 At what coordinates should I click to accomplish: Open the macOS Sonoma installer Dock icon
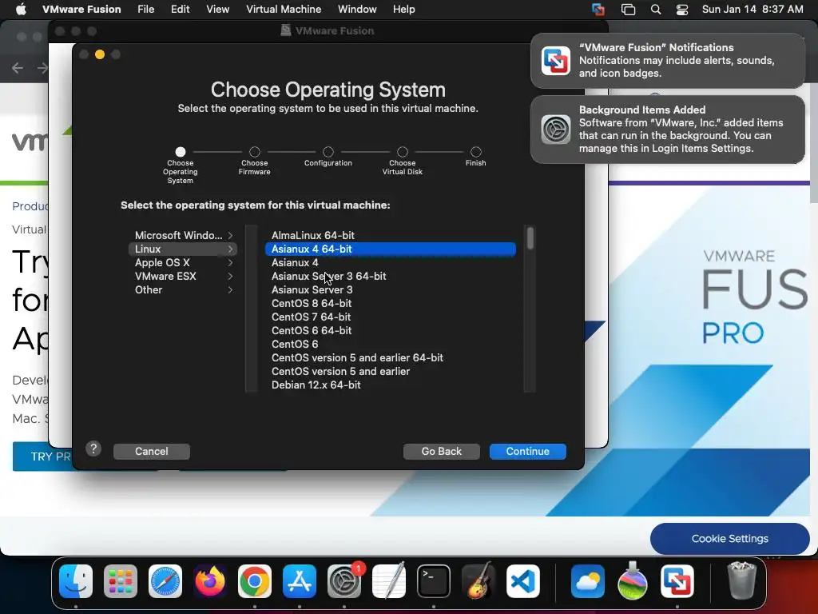click(x=633, y=581)
